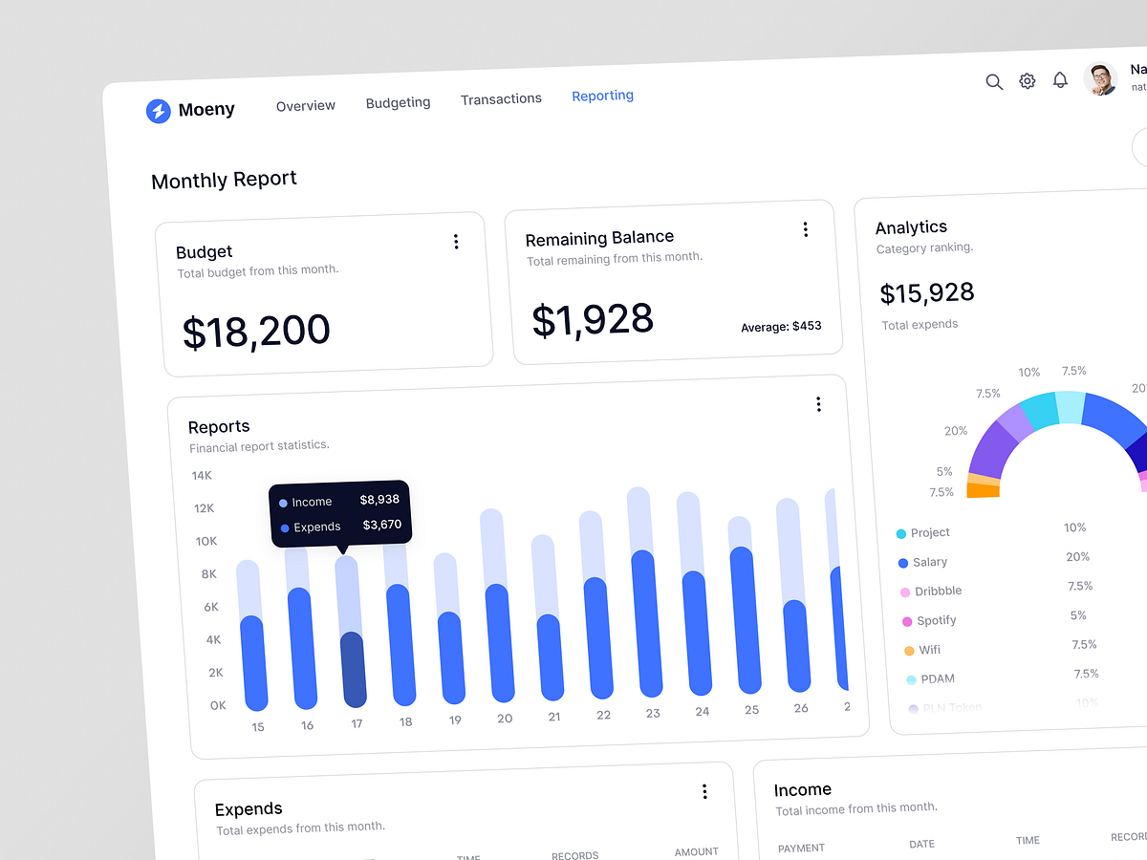Click the pink Dribbble color dot
The width and height of the screenshot is (1147, 860).
908,591
